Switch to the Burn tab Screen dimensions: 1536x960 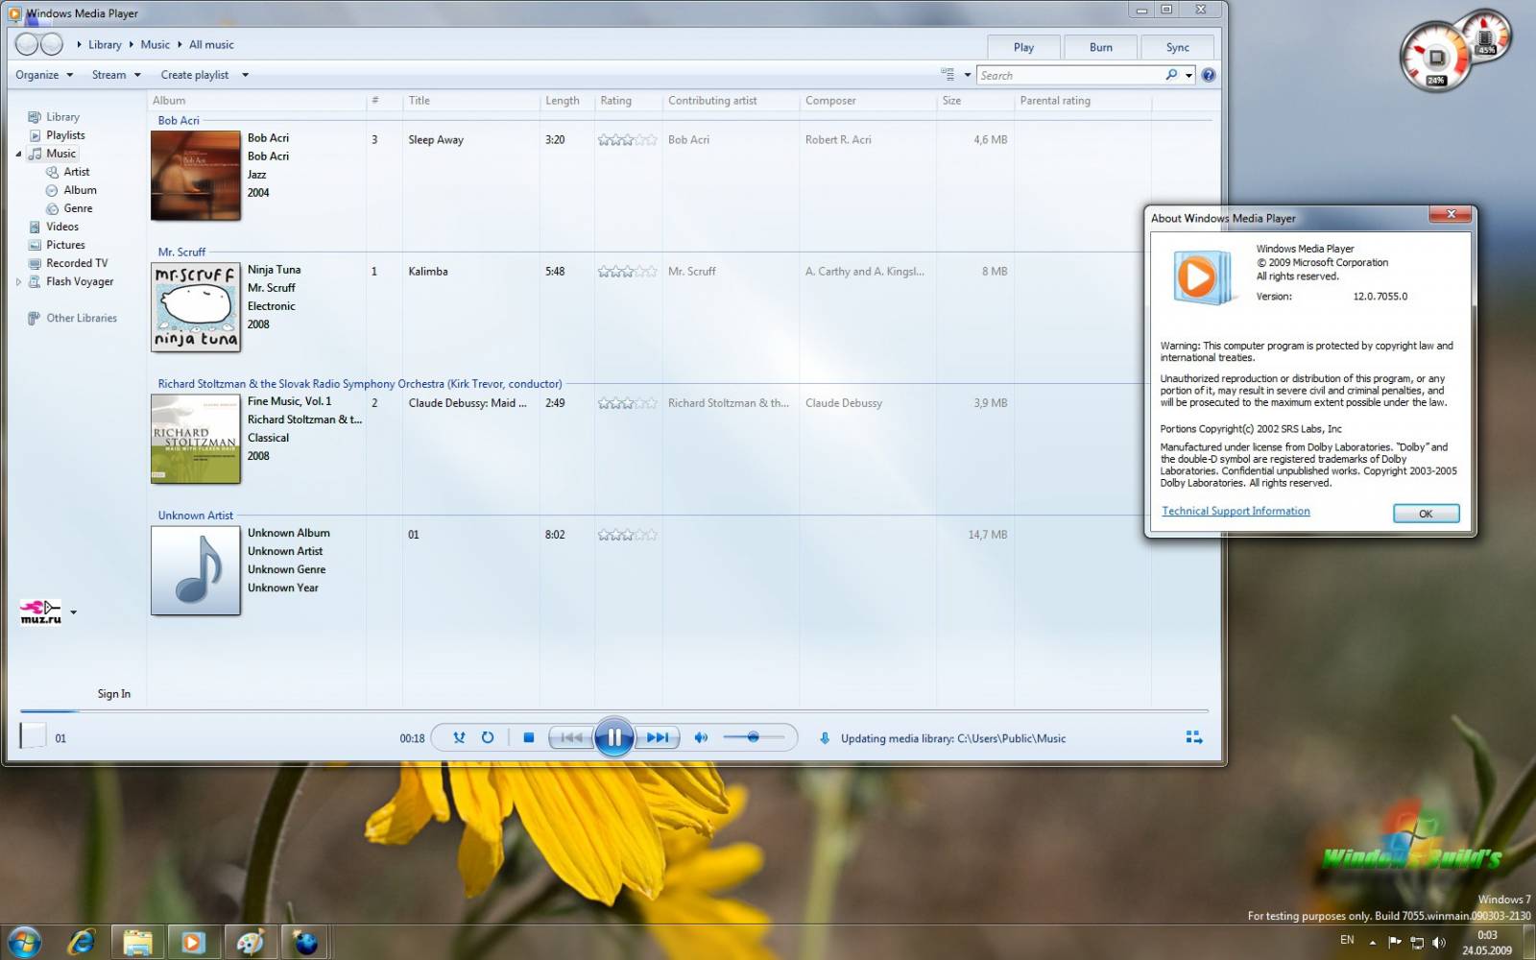click(1101, 47)
